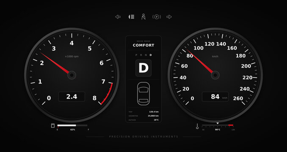This screenshot has height=152, width=287.
Task: Click the 60 mark on the speedometer
Action: [x=184, y=66]
